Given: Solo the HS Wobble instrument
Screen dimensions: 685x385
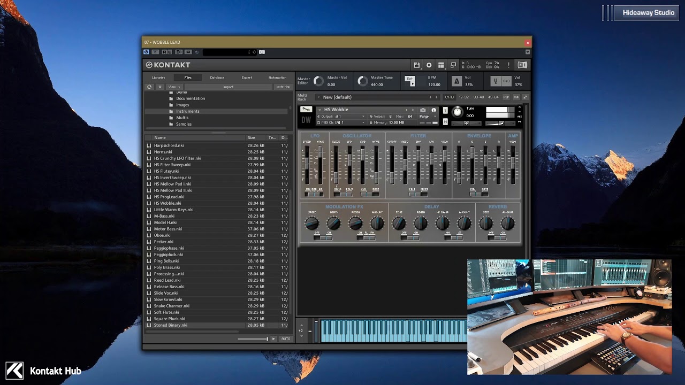Looking at the screenshot, I should 445,110.
